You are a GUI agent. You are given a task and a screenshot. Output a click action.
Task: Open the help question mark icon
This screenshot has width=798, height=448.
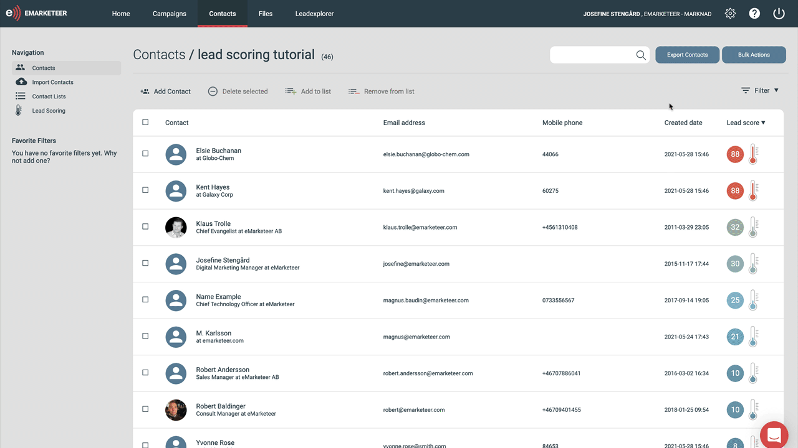[x=754, y=13]
